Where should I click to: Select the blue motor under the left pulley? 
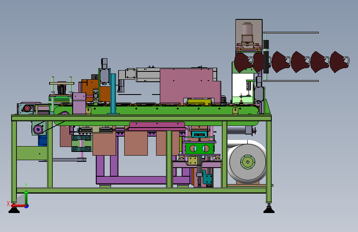pyautogui.click(x=43, y=140)
